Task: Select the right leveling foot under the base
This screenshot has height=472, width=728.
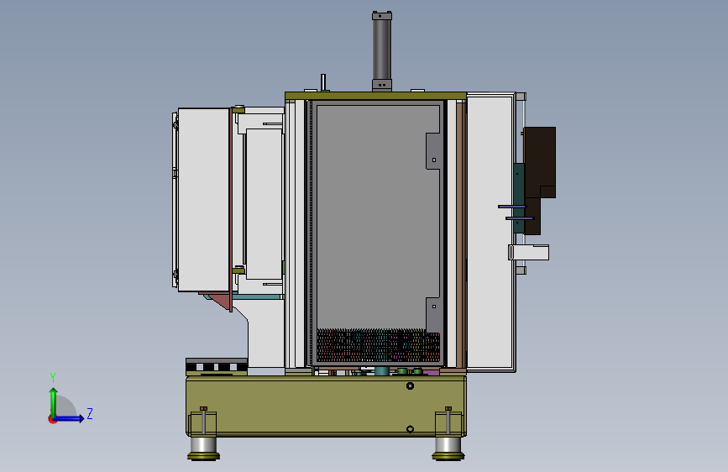Action: click(448, 448)
